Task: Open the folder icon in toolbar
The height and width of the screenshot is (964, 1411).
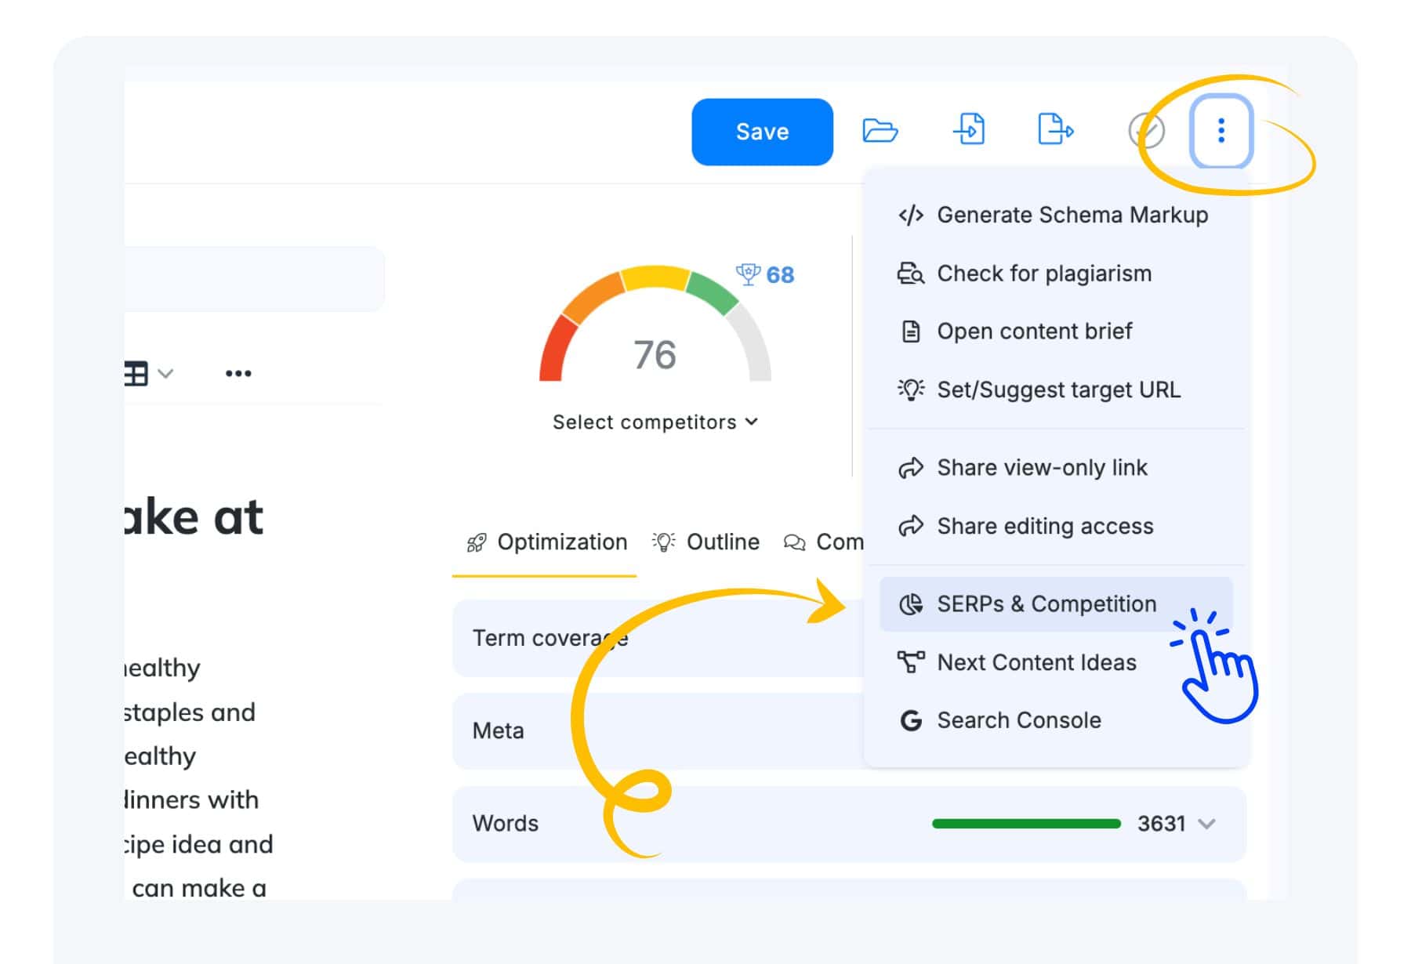Action: [880, 130]
